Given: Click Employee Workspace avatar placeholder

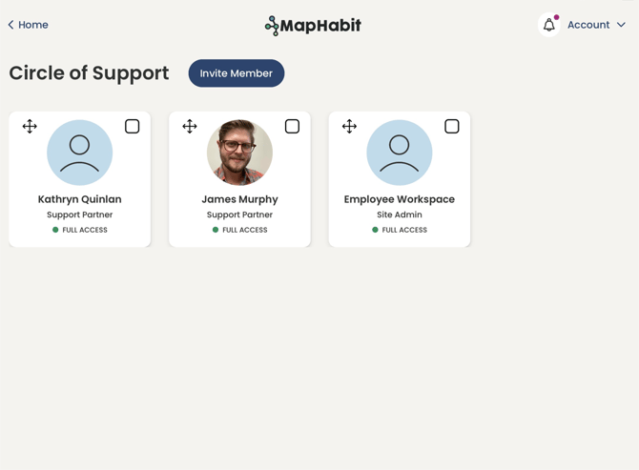Looking at the screenshot, I should [399, 153].
